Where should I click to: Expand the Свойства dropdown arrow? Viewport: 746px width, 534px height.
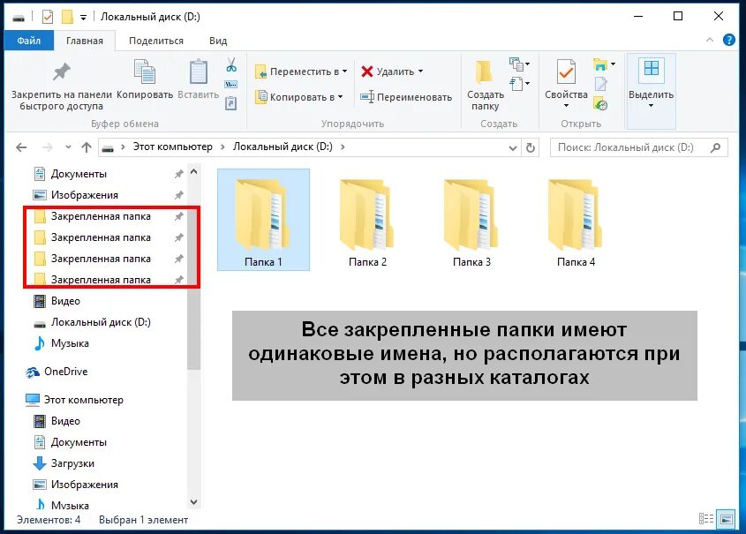click(x=566, y=106)
